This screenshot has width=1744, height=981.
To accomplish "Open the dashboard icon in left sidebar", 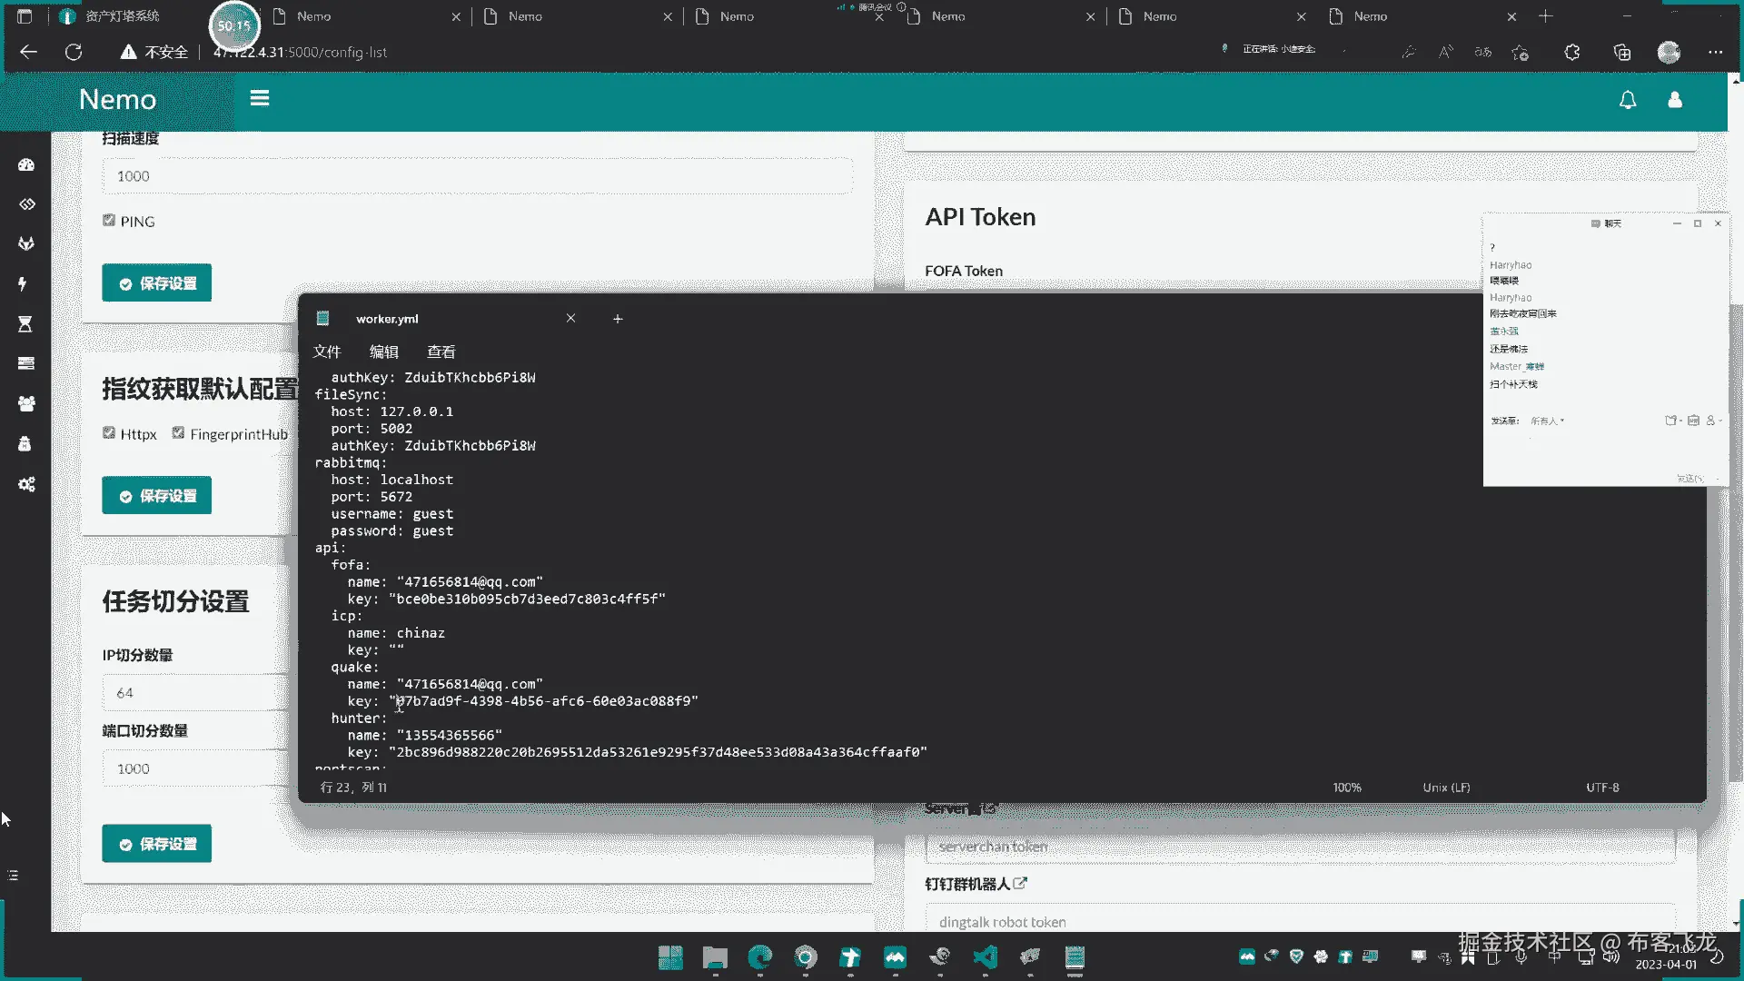I will coord(26,164).
